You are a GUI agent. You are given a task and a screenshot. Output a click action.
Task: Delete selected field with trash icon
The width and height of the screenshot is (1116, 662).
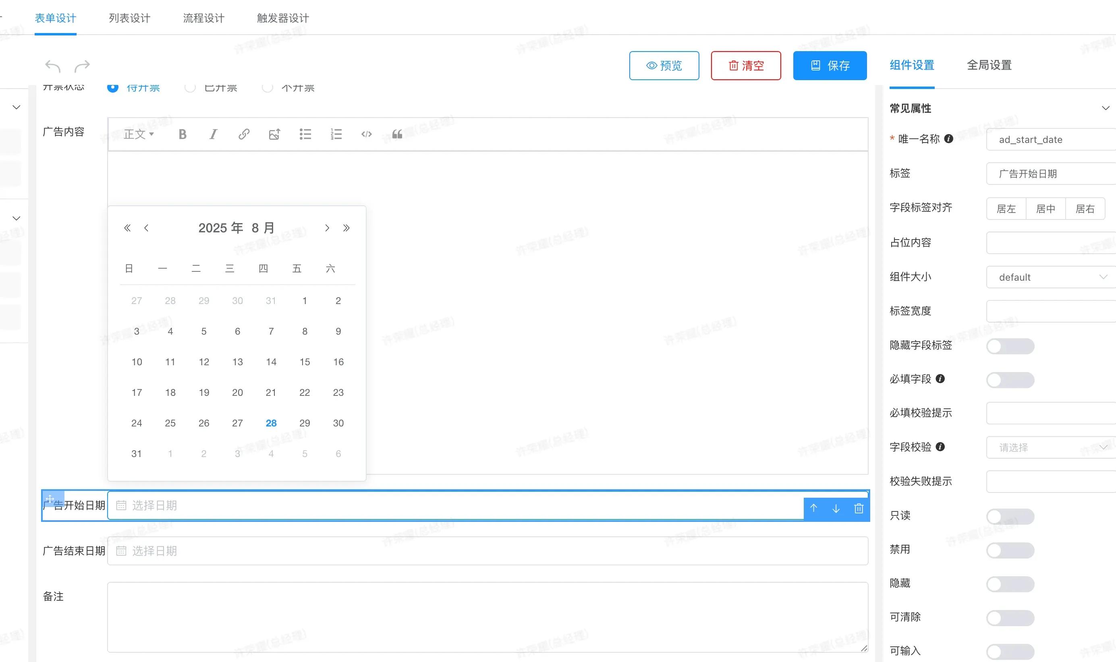(859, 509)
